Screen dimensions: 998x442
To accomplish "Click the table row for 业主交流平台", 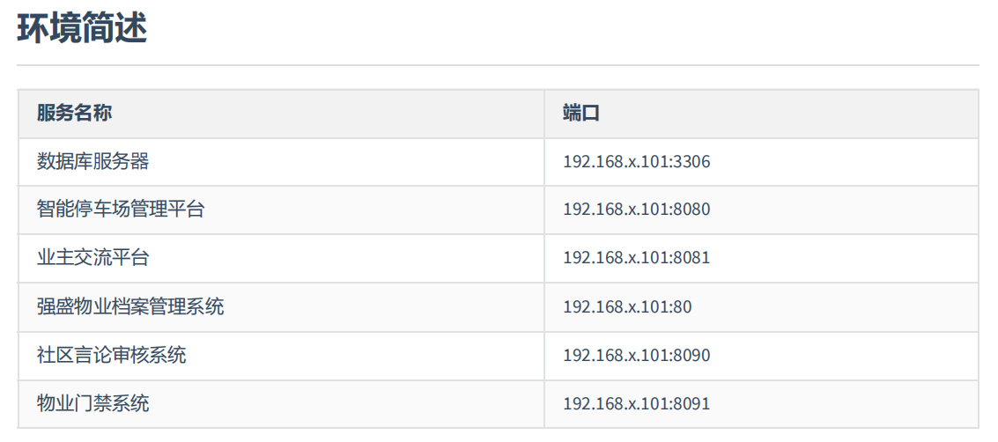I will click(x=352, y=258).
